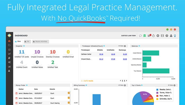Open the chat messages icon in header
The image size is (185, 105).
pos(140,36)
